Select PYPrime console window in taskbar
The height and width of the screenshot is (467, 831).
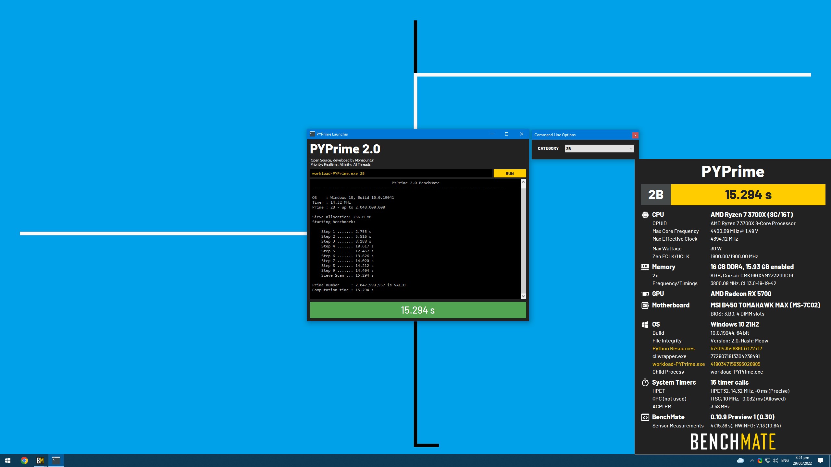[56, 461]
